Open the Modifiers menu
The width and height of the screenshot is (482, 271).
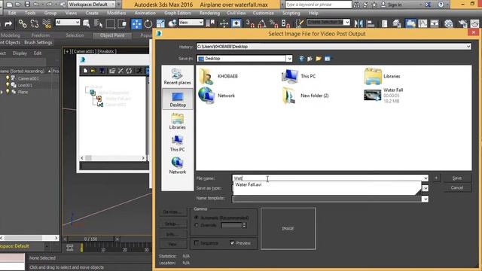(116, 13)
